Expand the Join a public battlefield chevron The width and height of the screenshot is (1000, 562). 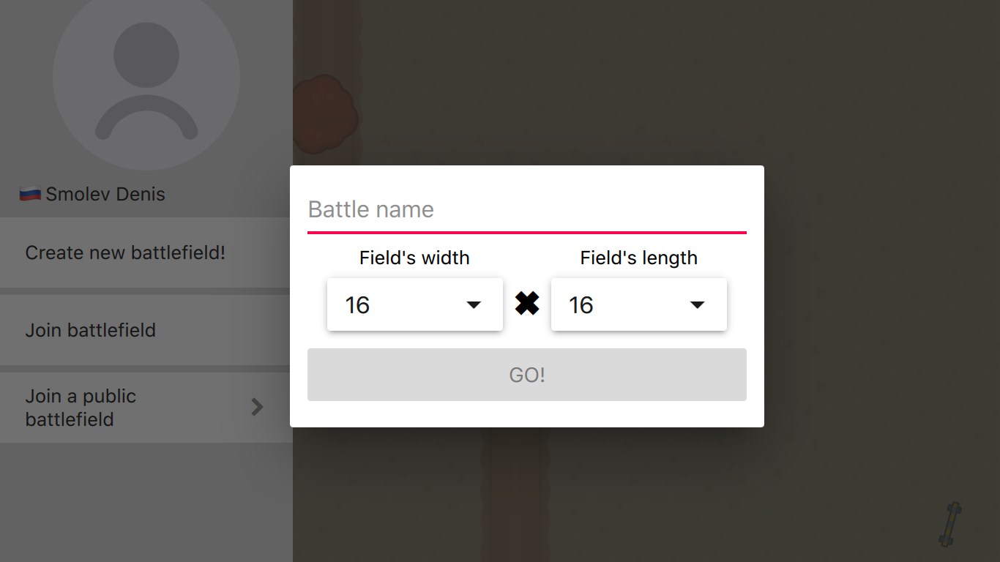257,407
